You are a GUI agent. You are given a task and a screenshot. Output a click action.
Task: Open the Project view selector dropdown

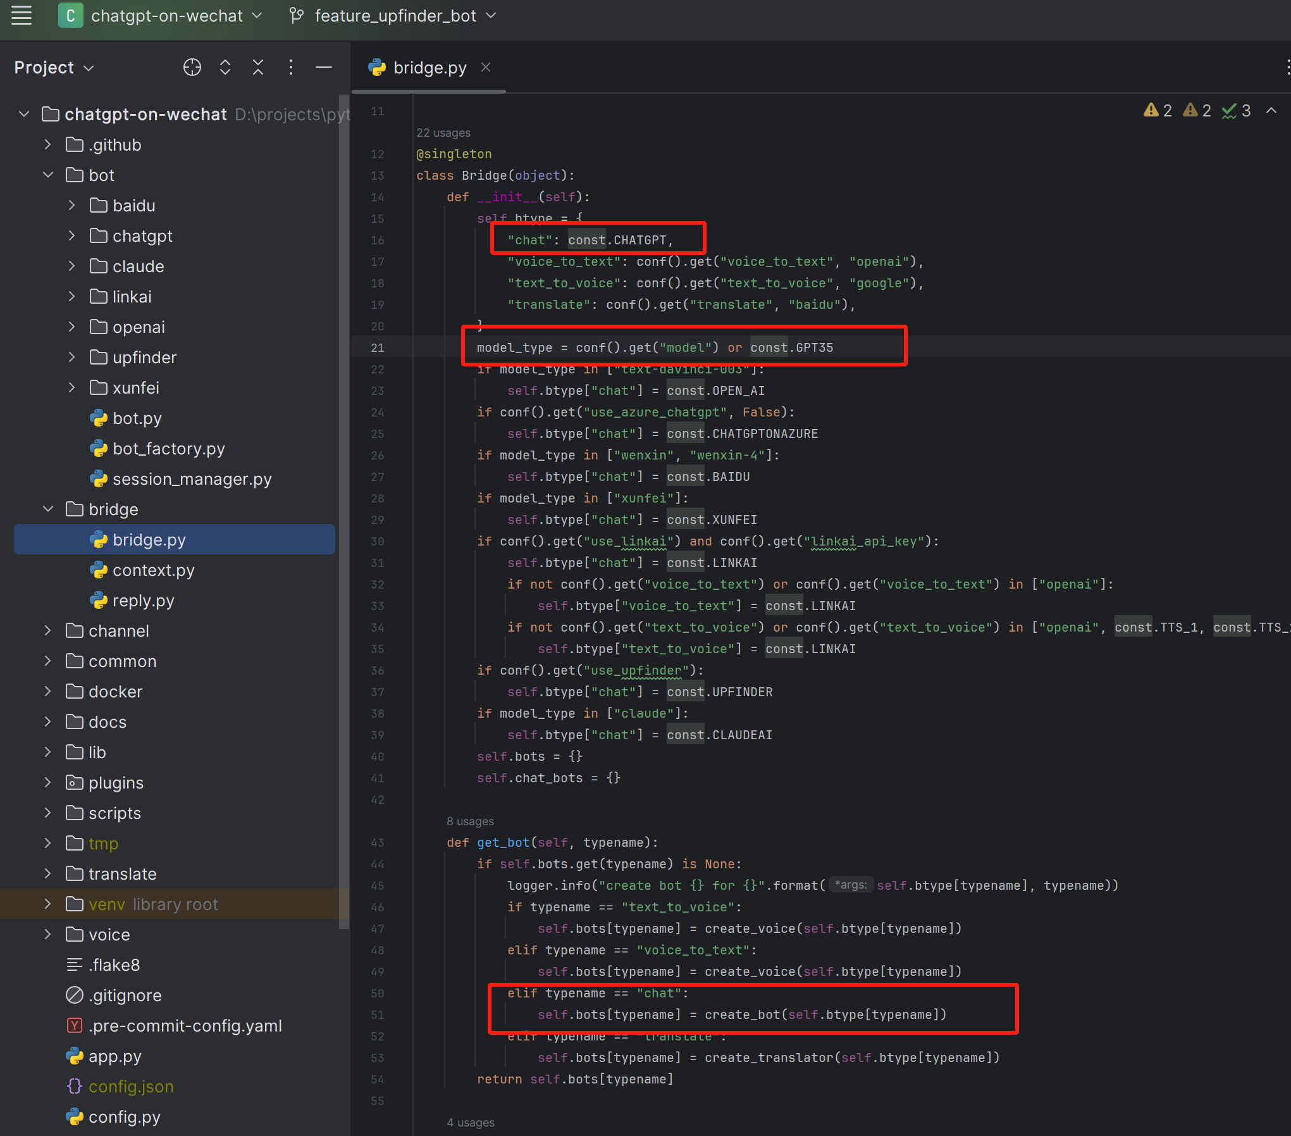(54, 67)
